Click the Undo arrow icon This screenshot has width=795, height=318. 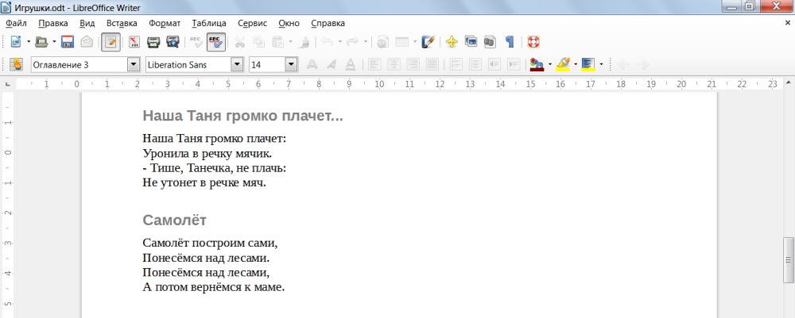click(328, 42)
